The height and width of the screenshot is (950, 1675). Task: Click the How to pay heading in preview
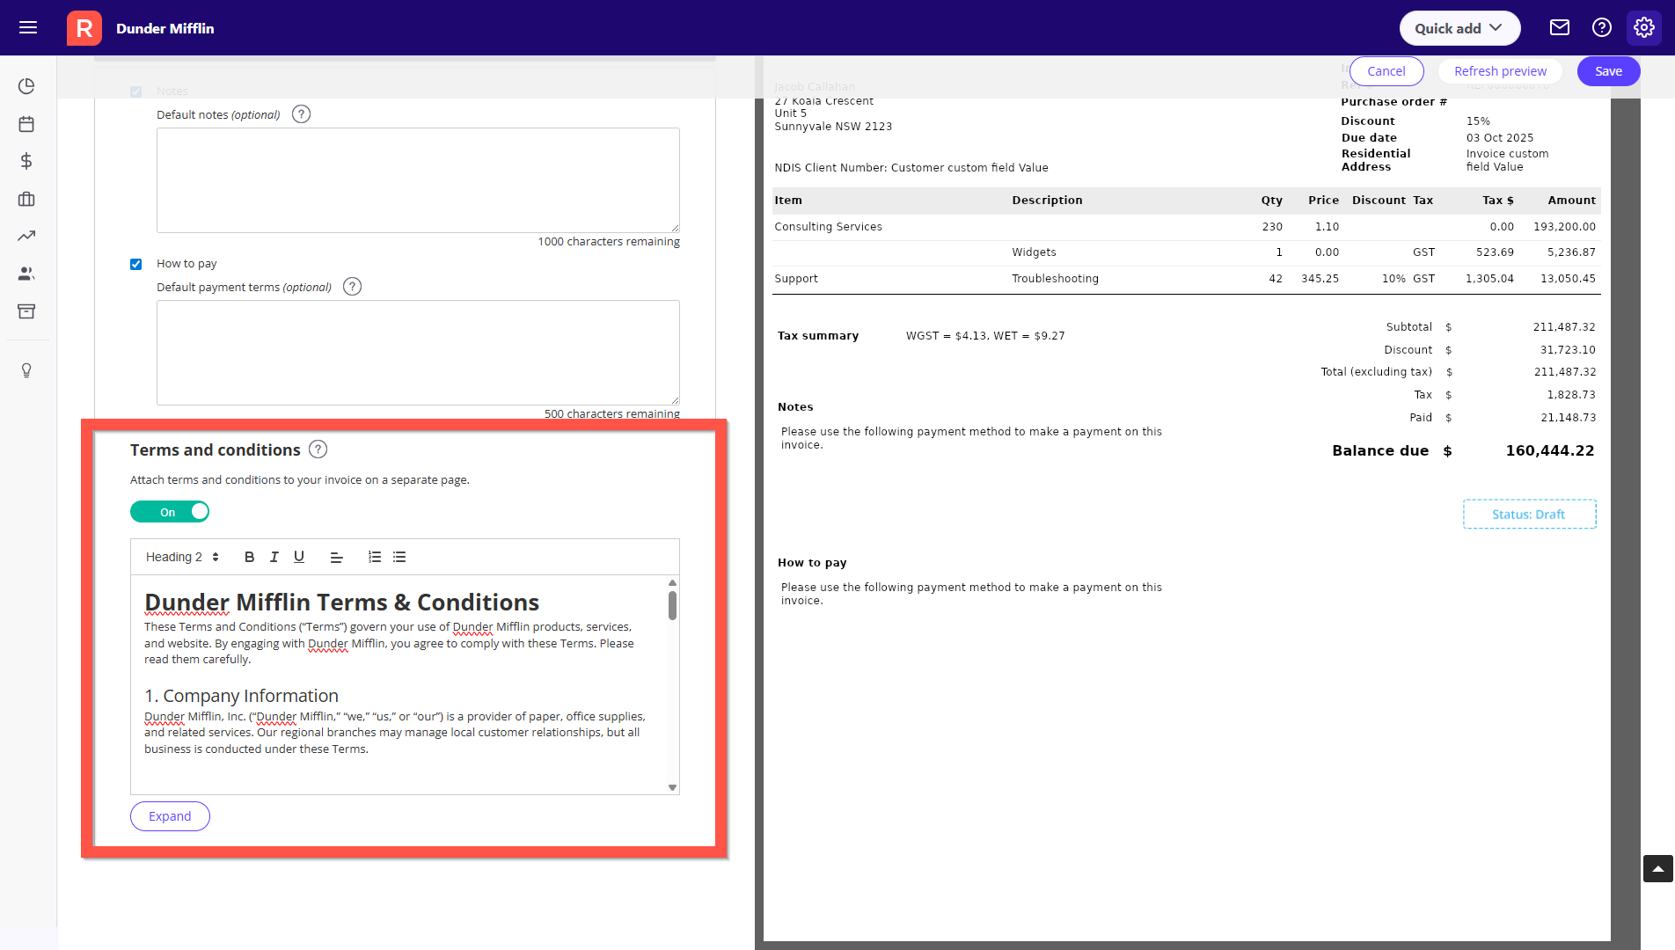click(812, 563)
